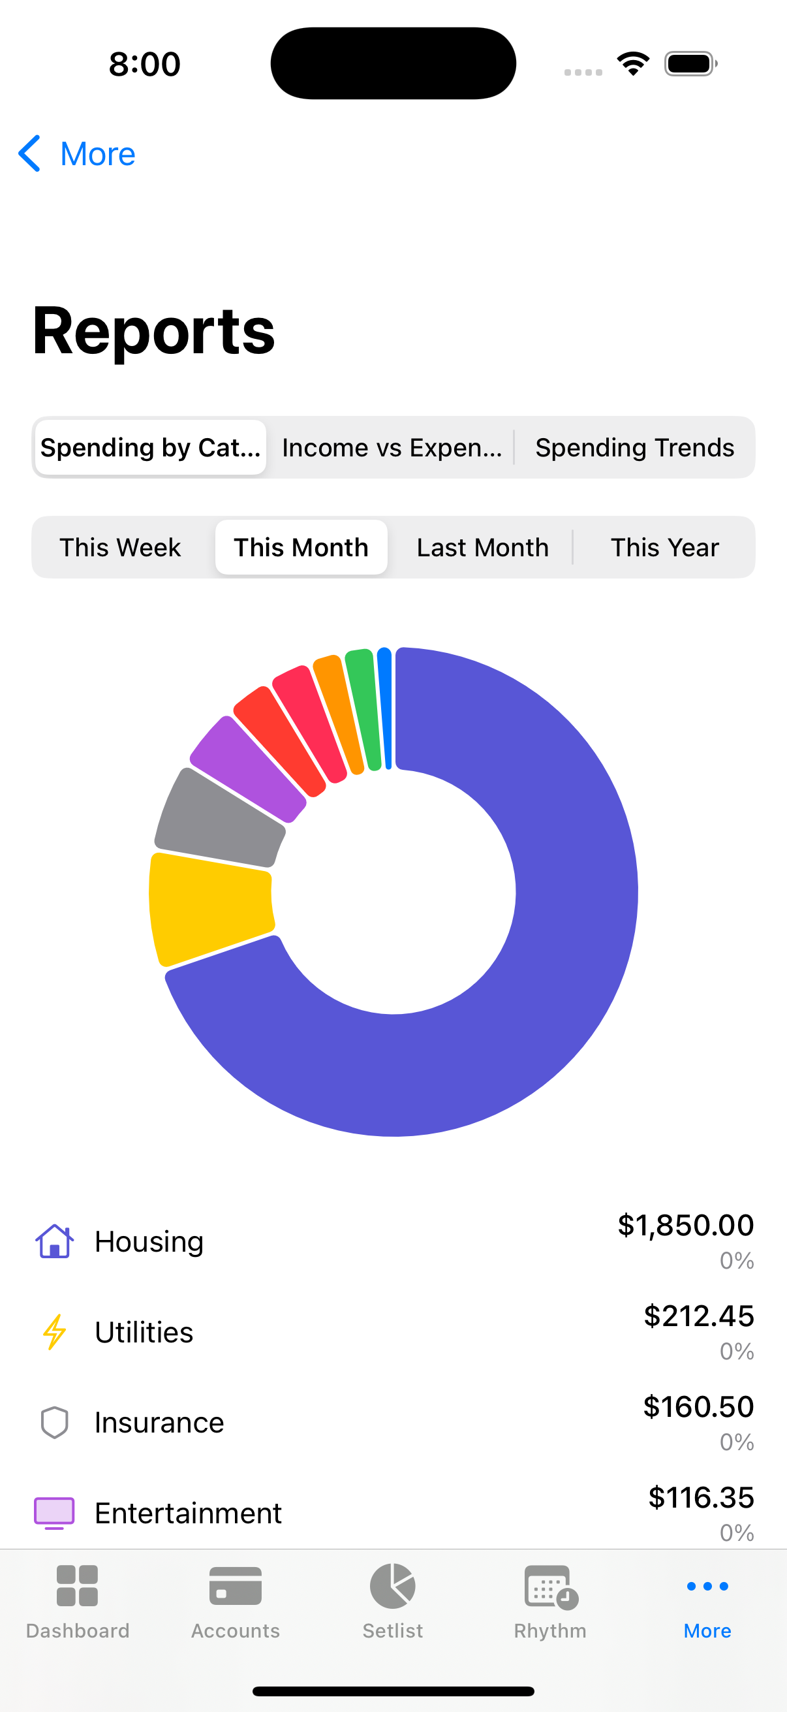
Task: Open the Accounts card icon
Action: click(x=235, y=1586)
